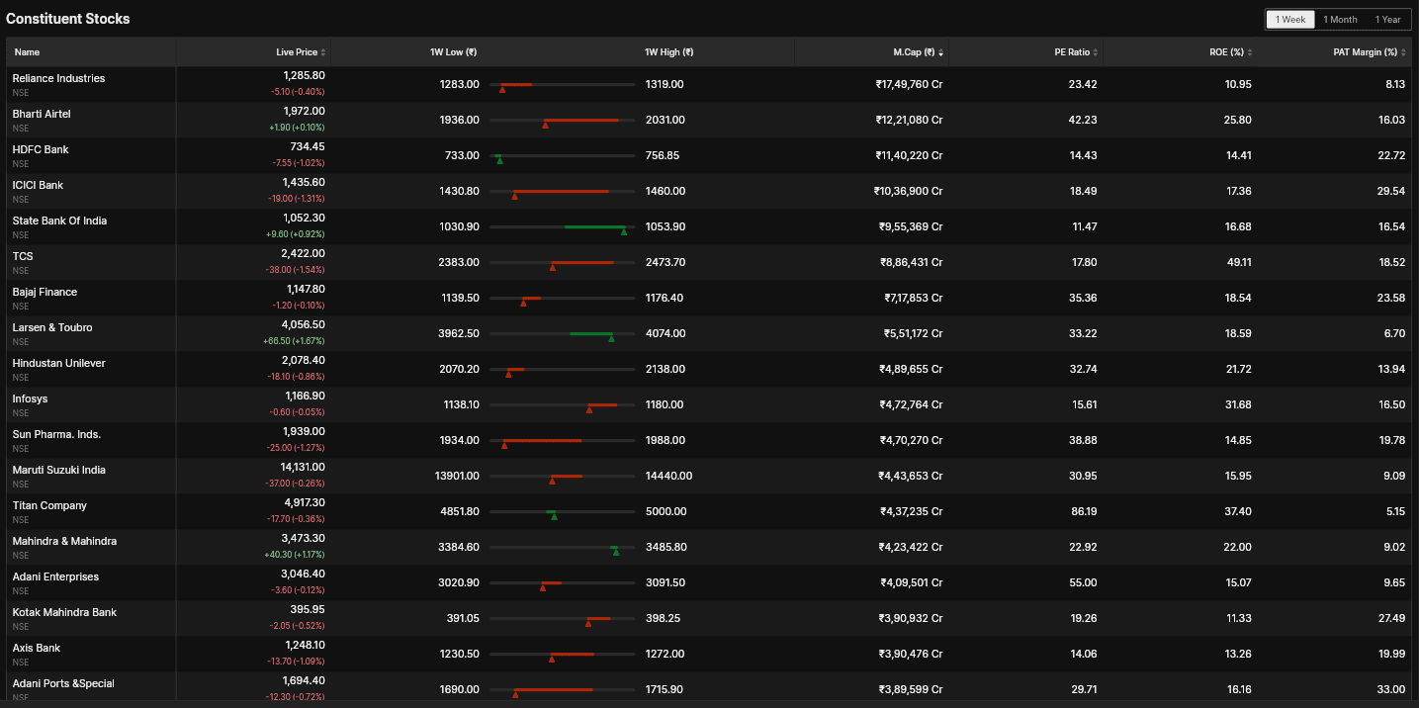Open Bajaj Finance stock link

tap(44, 292)
